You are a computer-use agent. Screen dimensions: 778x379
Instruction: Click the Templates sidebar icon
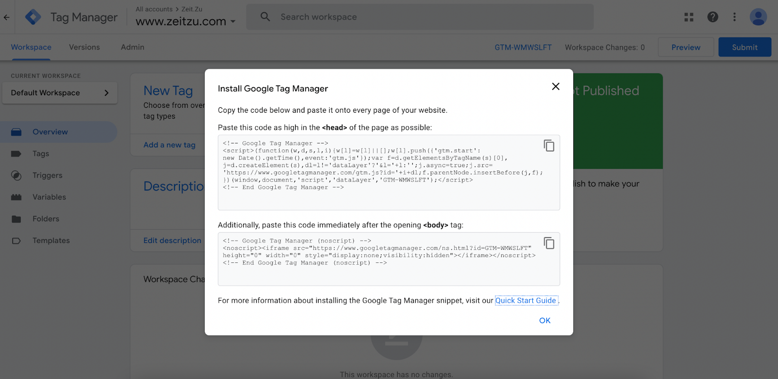click(16, 241)
